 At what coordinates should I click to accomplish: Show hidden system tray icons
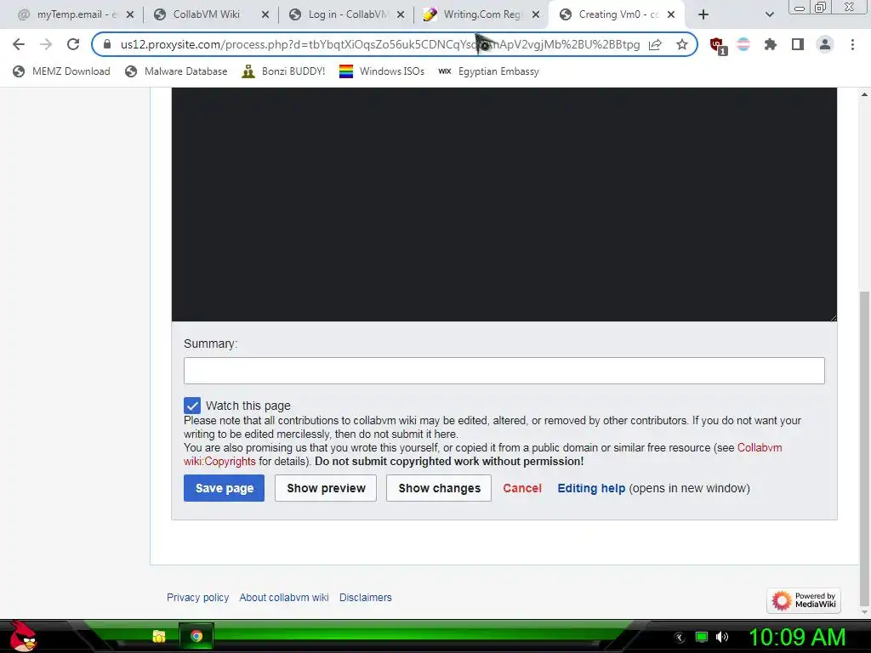[679, 638]
